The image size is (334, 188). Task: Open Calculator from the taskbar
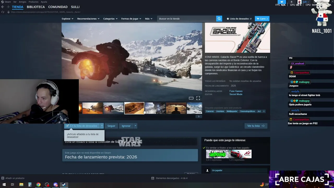click(x=30, y=185)
